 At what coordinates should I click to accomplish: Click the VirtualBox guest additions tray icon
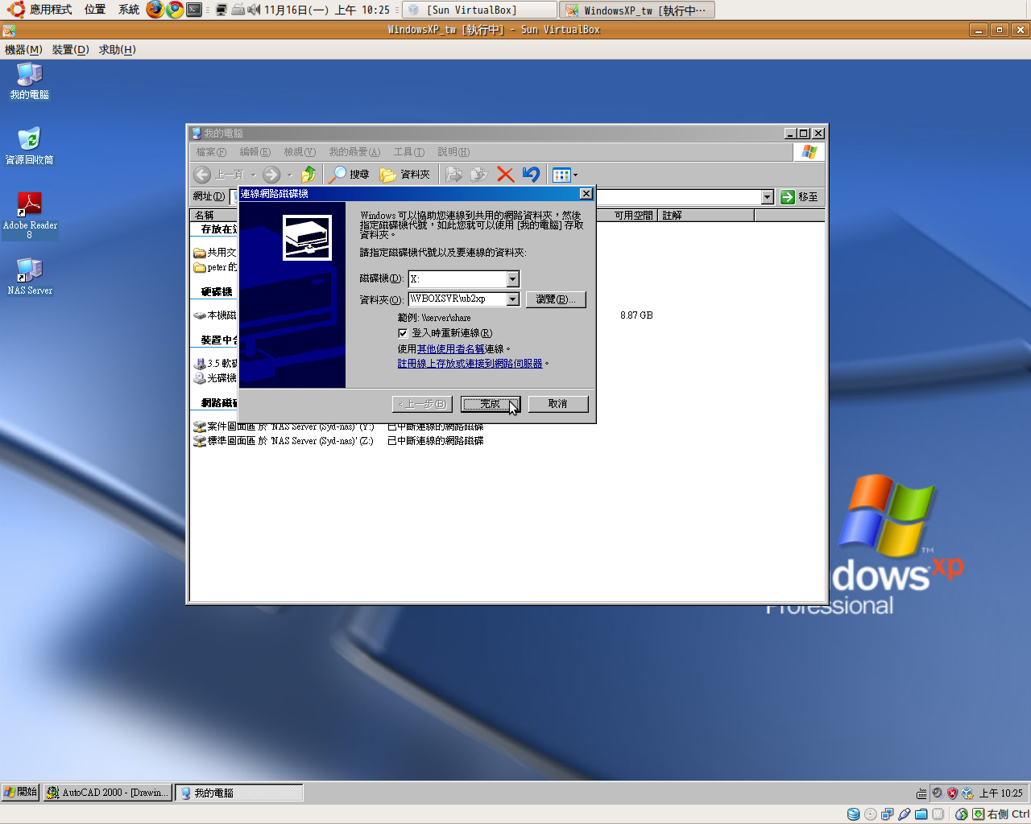(967, 793)
